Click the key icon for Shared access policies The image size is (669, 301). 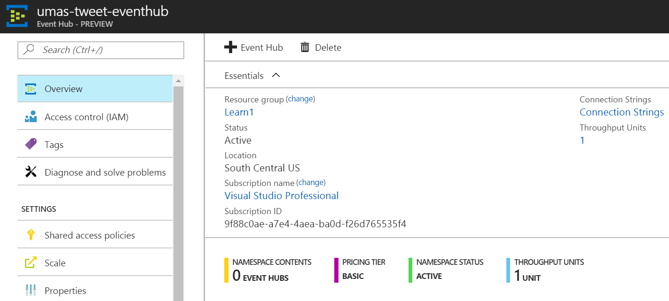[31, 235]
